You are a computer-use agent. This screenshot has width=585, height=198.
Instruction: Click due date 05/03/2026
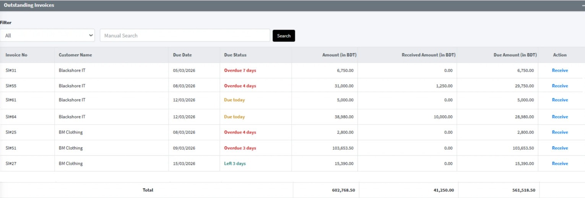pos(184,70)
